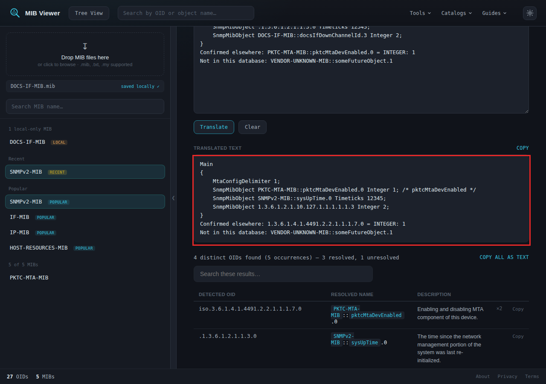The image size is (546, 384).
Task: Clear the input text
Action: (253, 127)
